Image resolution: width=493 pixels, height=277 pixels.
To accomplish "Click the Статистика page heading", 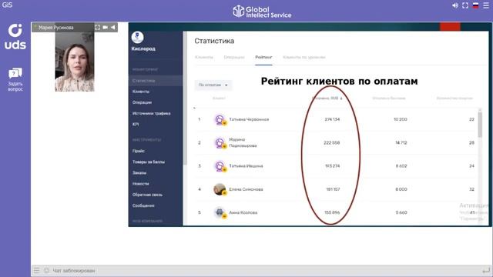I will pyautogui.click(x=214, y=41).
